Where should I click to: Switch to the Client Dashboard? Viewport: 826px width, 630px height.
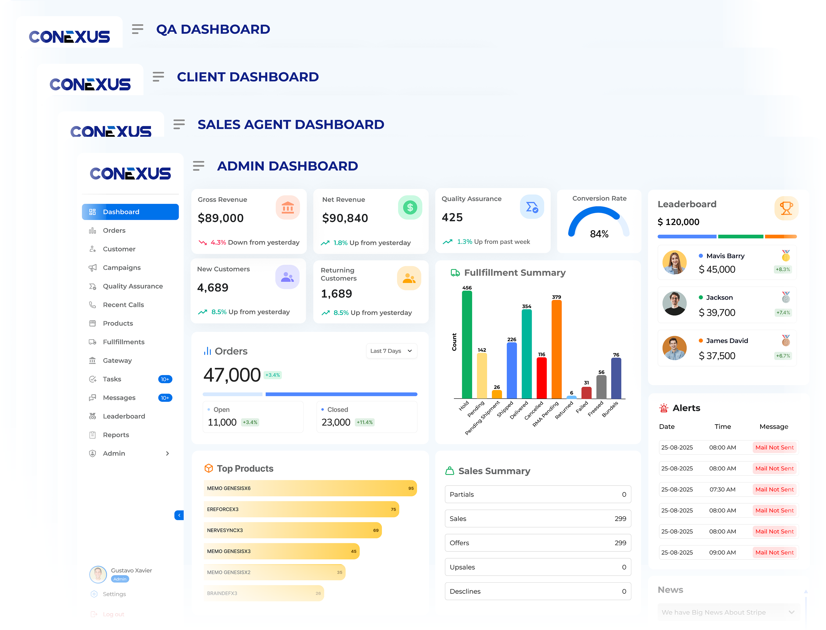(248, 77)
